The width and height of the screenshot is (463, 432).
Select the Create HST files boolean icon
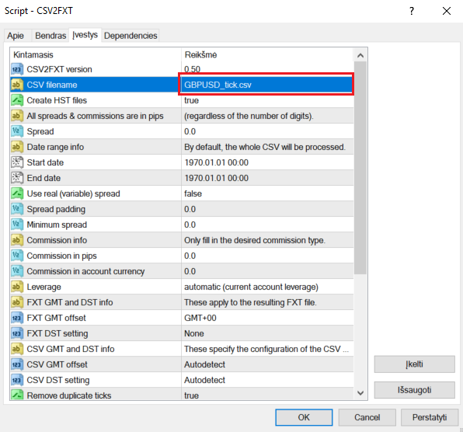17,100
